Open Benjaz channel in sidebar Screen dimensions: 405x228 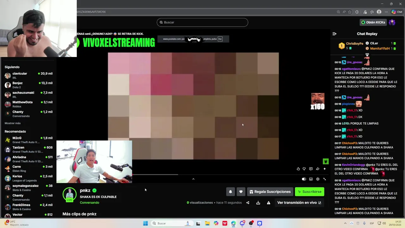(x=28, y=85)
